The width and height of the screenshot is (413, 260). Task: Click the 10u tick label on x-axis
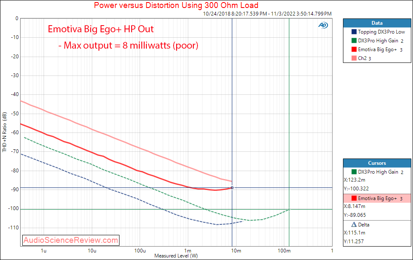(92, 250)
